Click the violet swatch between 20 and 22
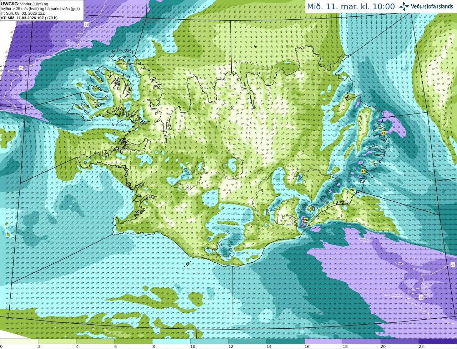Image resolution: width=457 pixels, height=349 pixels. [400, 341]
